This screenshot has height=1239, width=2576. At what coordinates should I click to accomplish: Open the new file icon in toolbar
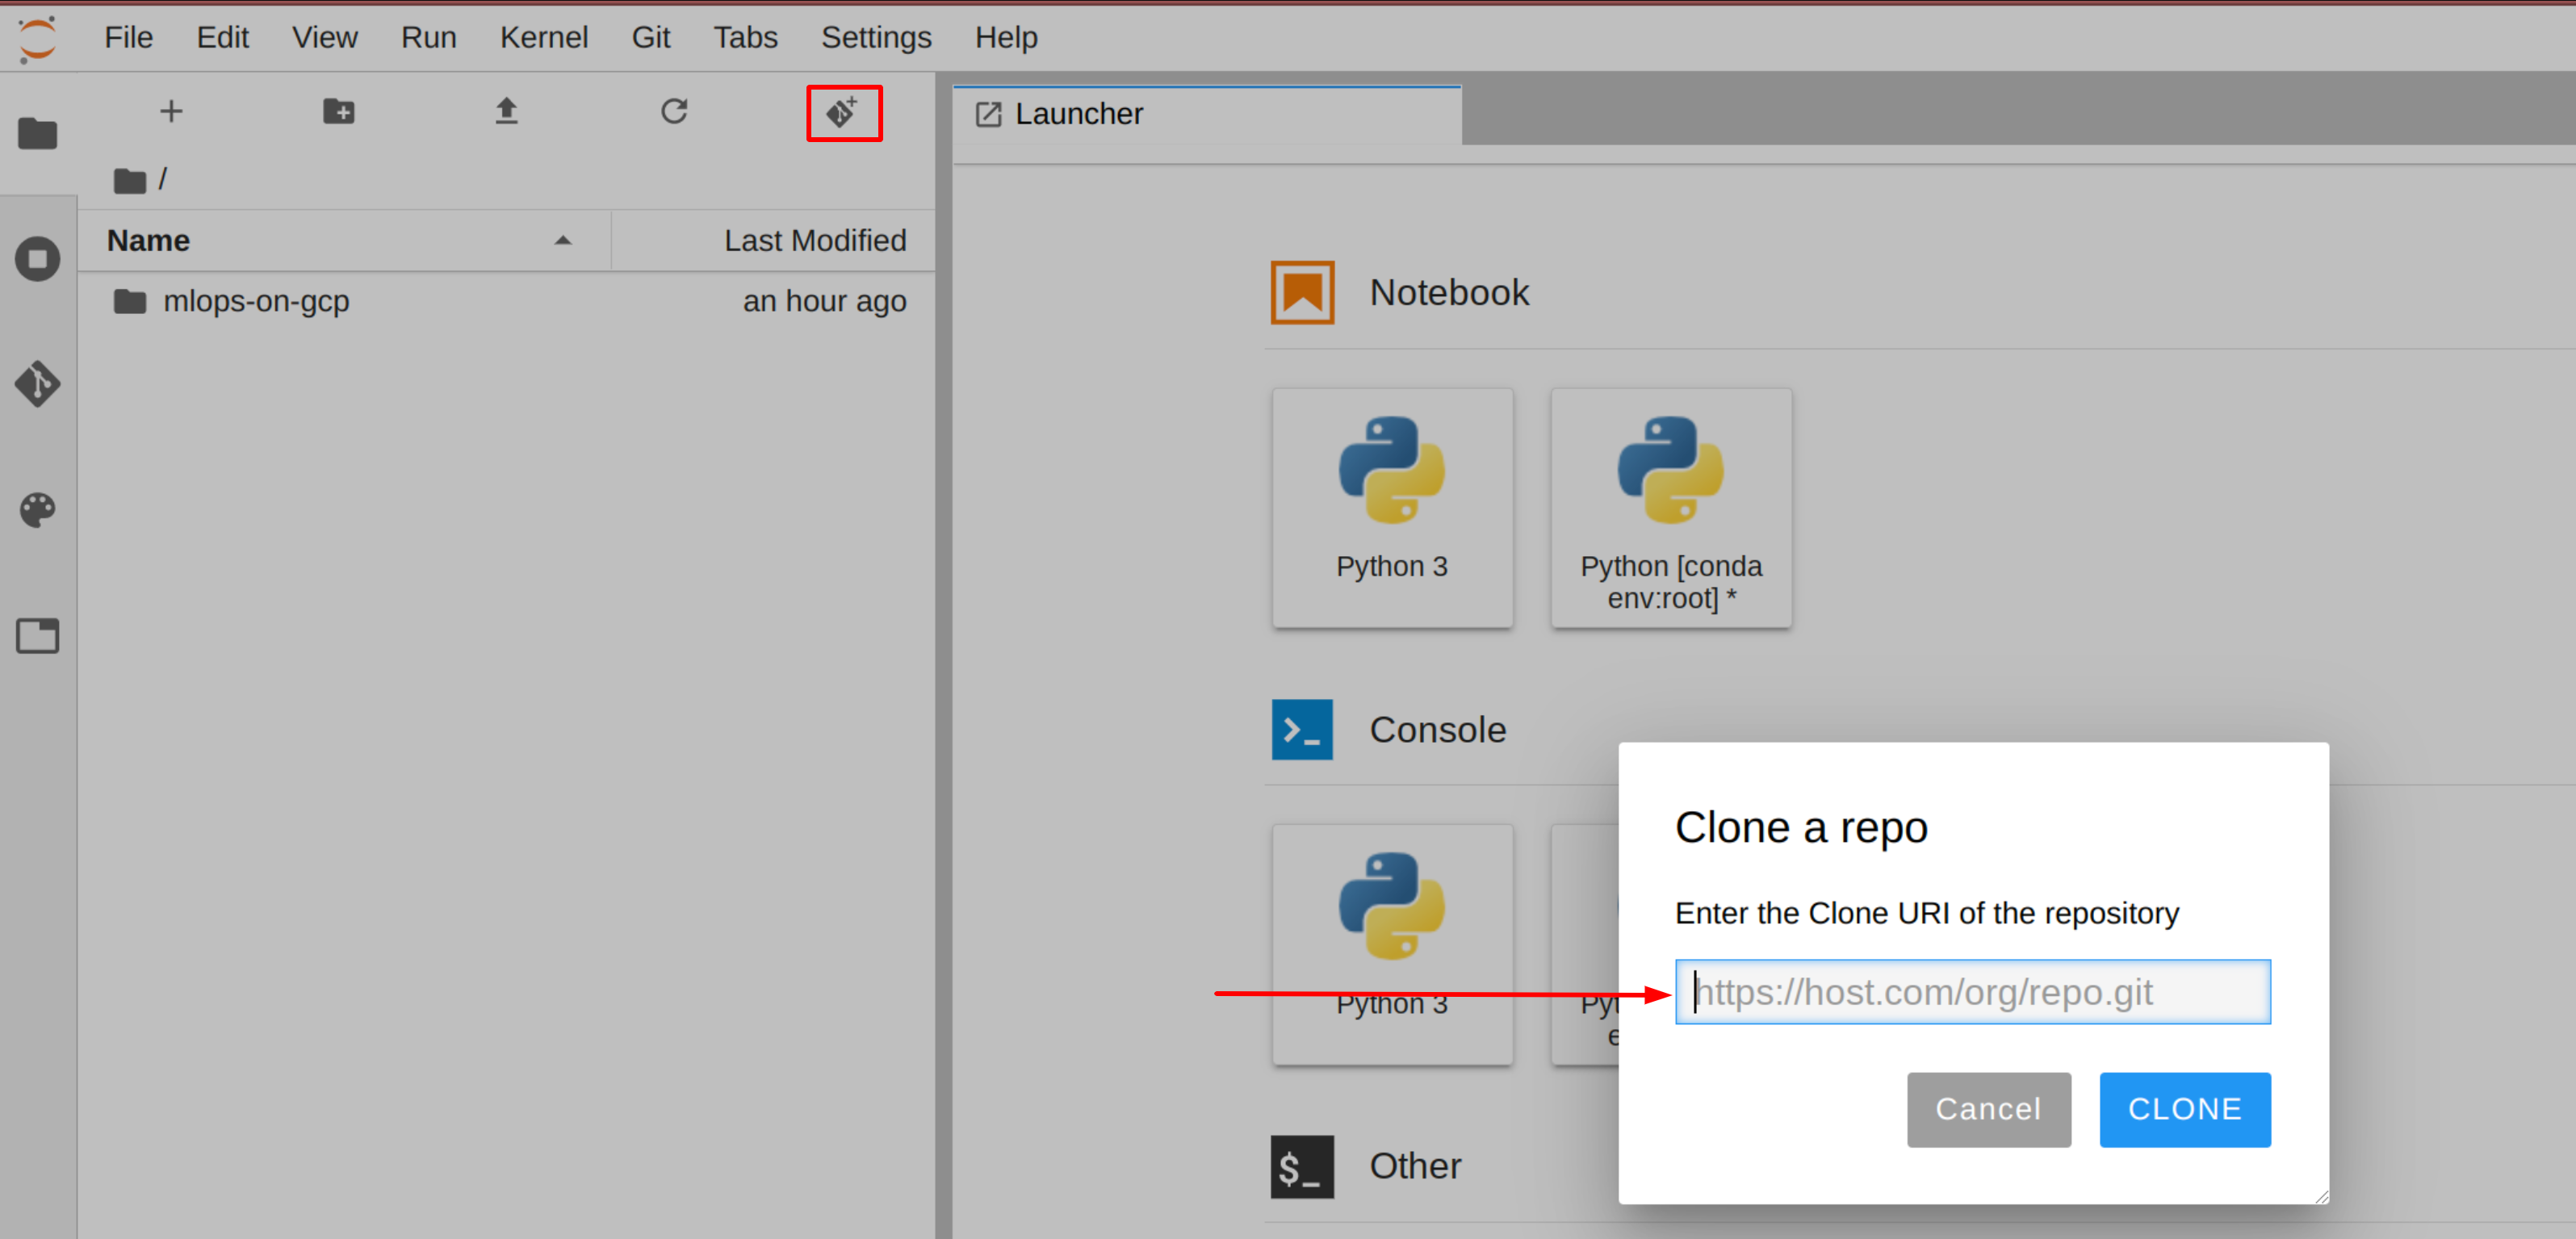(x=171, y=111)
